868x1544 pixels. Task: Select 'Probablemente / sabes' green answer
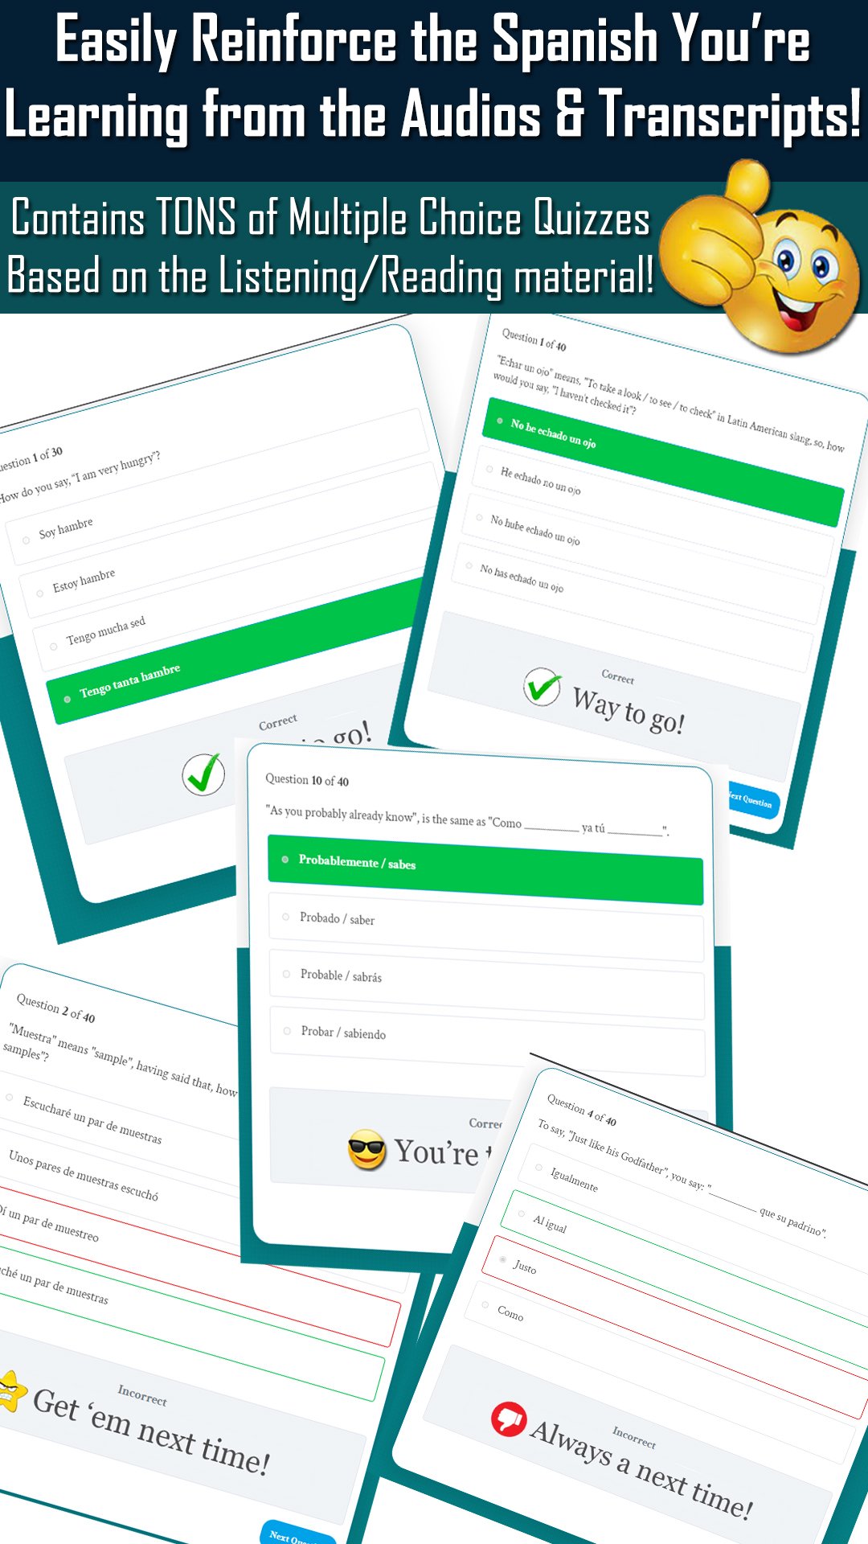(x=485, y=870)
